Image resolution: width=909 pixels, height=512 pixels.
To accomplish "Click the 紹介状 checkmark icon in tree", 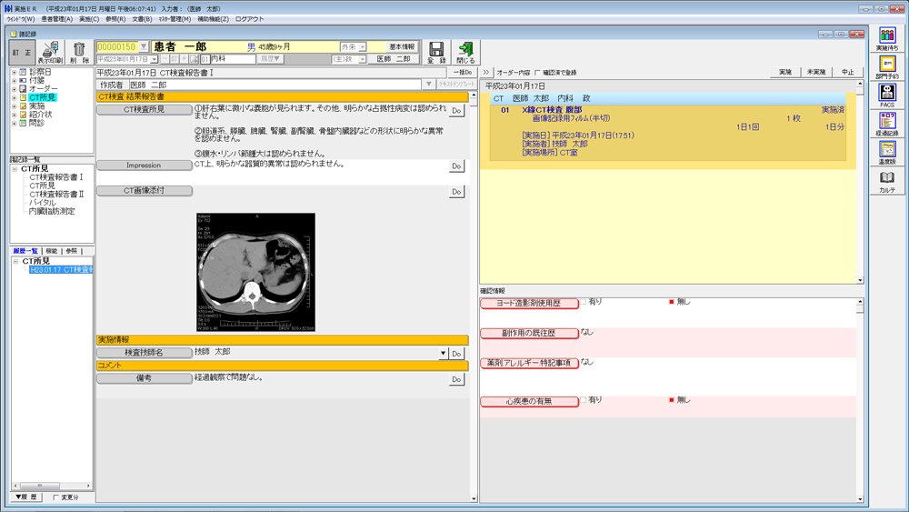I will pos(23,115).
